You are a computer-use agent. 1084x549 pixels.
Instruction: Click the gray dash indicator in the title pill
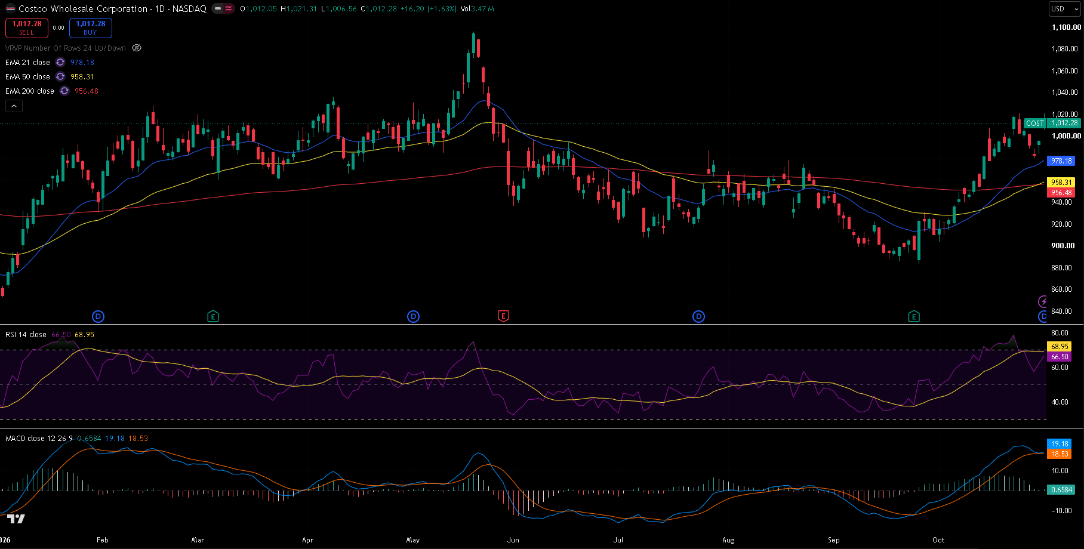[x=218, y=9]
